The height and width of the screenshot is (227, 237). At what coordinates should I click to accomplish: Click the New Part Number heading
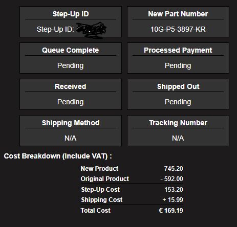(178, 14)
